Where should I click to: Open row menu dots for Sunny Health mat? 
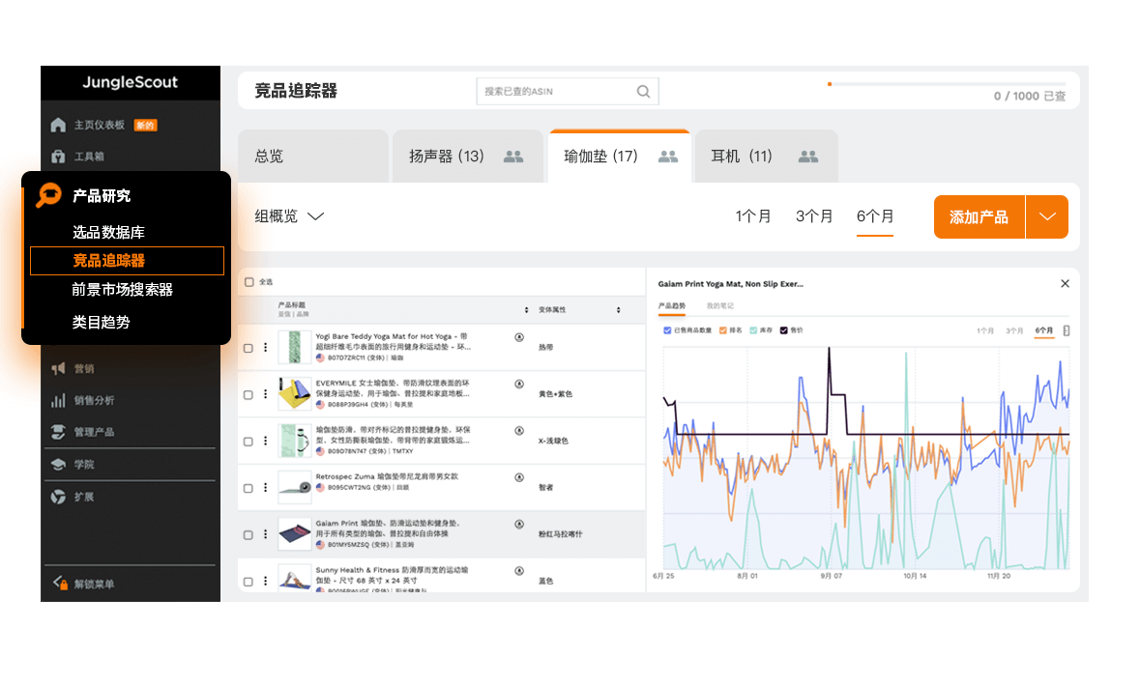266,581
